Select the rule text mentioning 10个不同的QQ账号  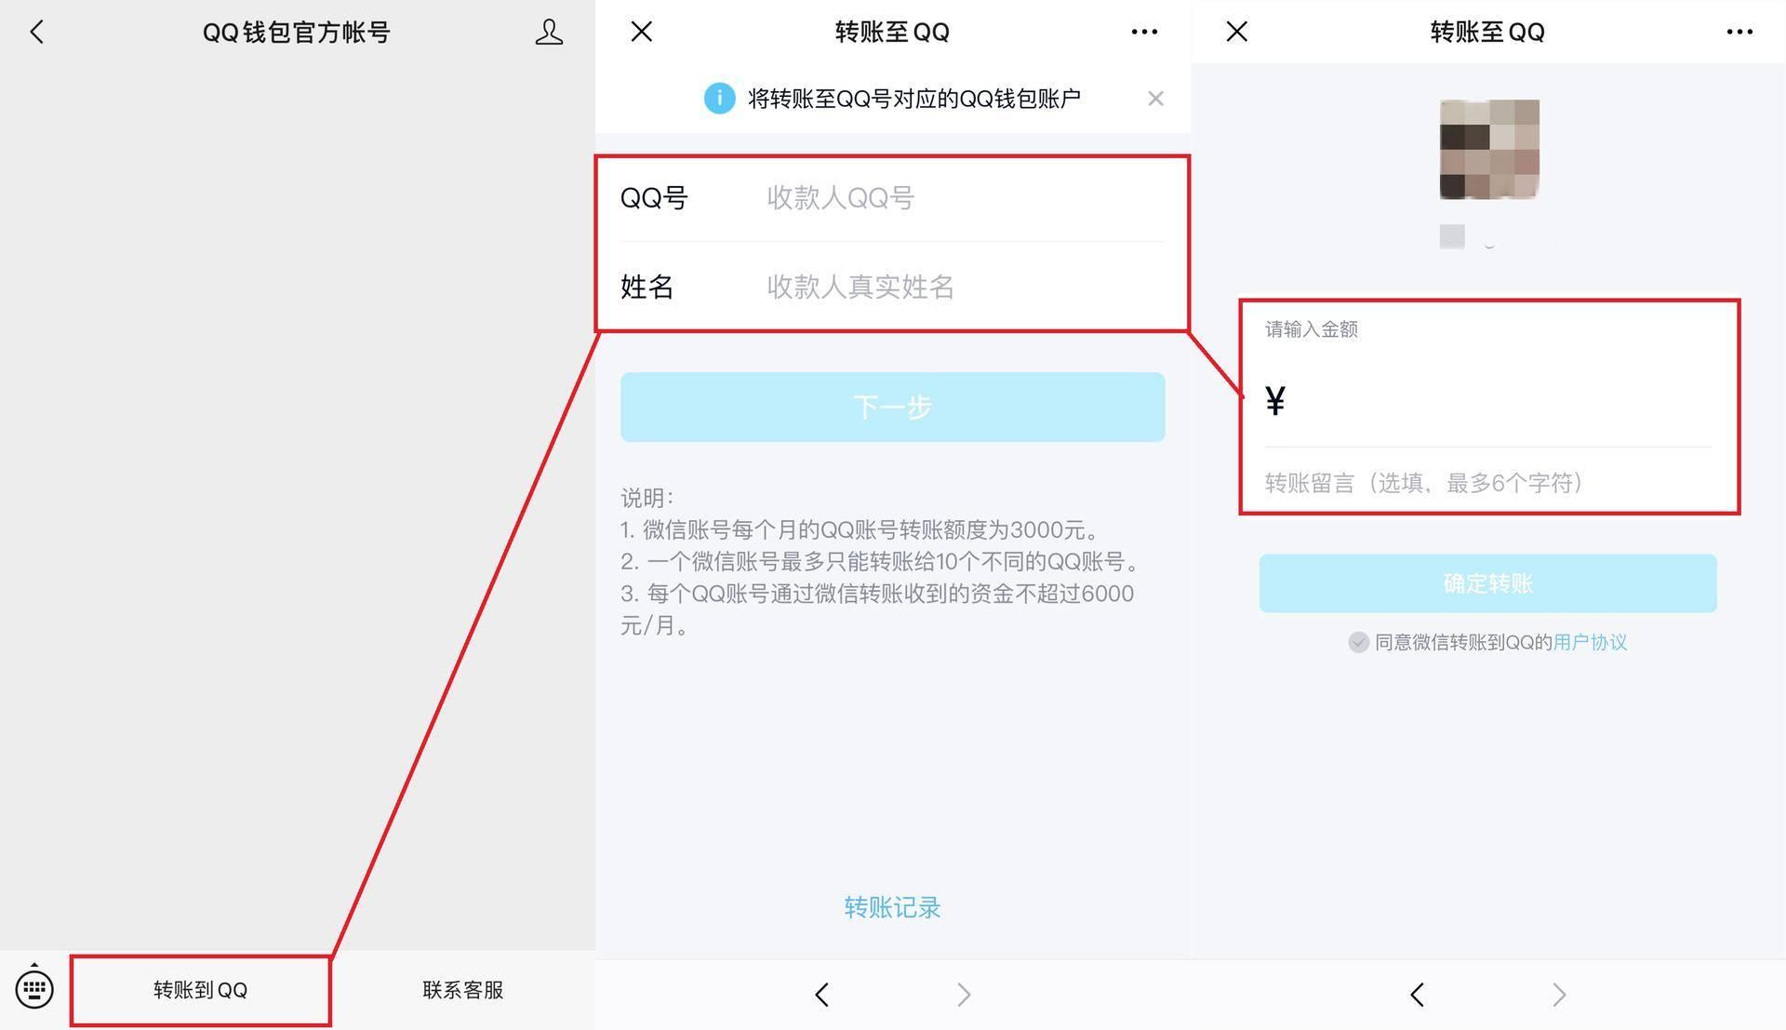pos(881,561)
